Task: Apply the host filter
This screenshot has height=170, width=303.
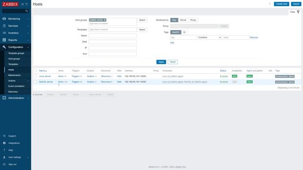Action: click(x=161, y=62)
